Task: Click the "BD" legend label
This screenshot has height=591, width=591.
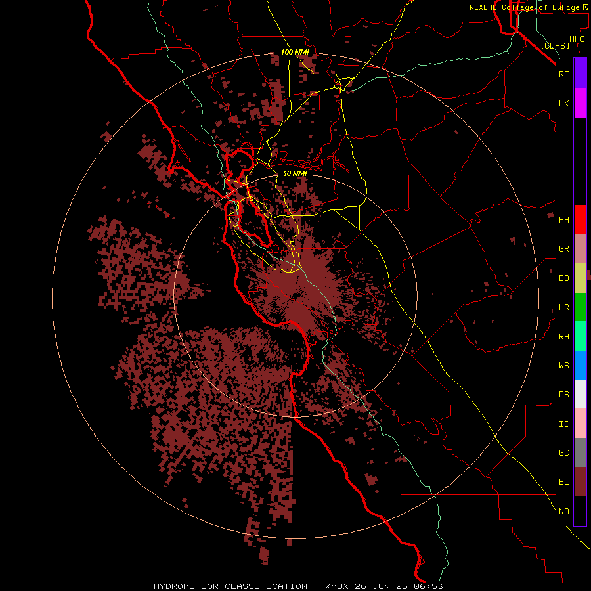Action: (x=563, y=278)
